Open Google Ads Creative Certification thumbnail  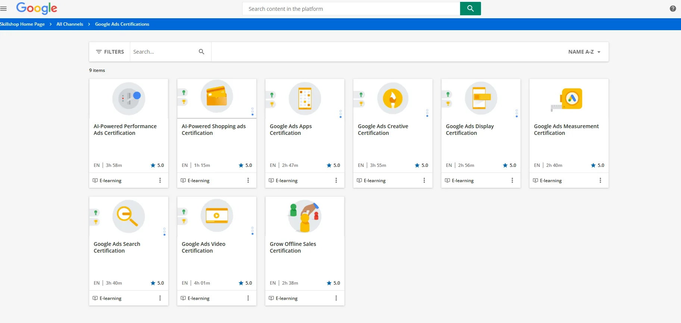[393, 98]
